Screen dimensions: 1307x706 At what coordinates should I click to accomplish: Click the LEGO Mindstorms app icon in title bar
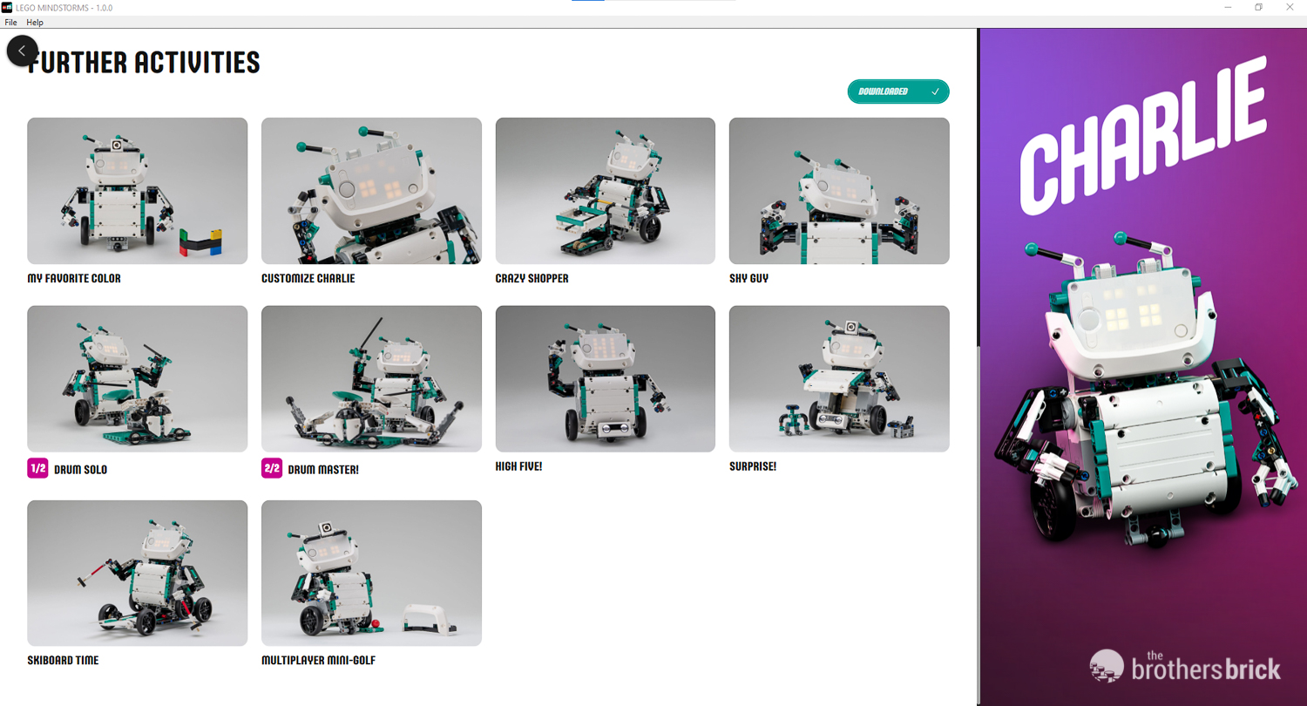[x=7, y=7]
